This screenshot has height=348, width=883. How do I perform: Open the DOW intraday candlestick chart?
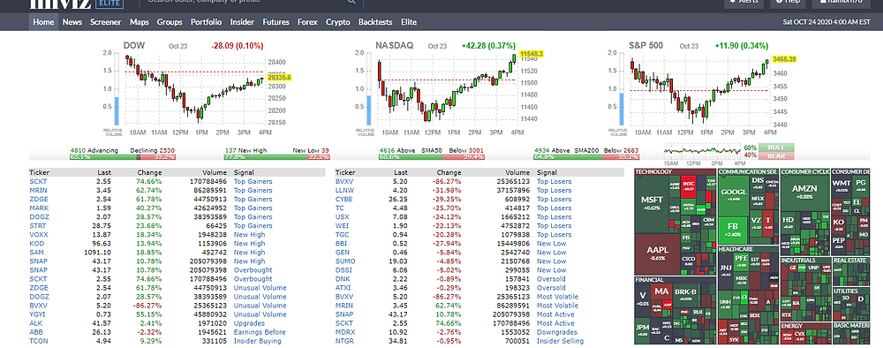[x=194, y=89]
